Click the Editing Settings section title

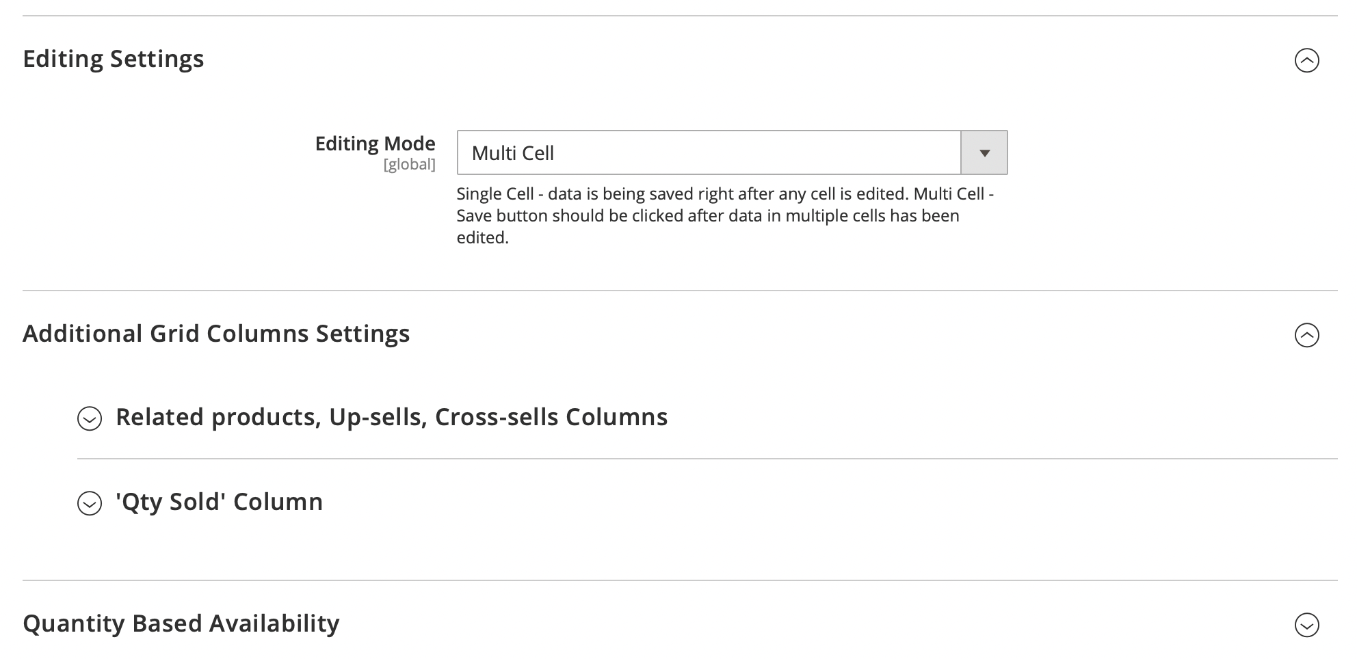[x=114, y=59]
